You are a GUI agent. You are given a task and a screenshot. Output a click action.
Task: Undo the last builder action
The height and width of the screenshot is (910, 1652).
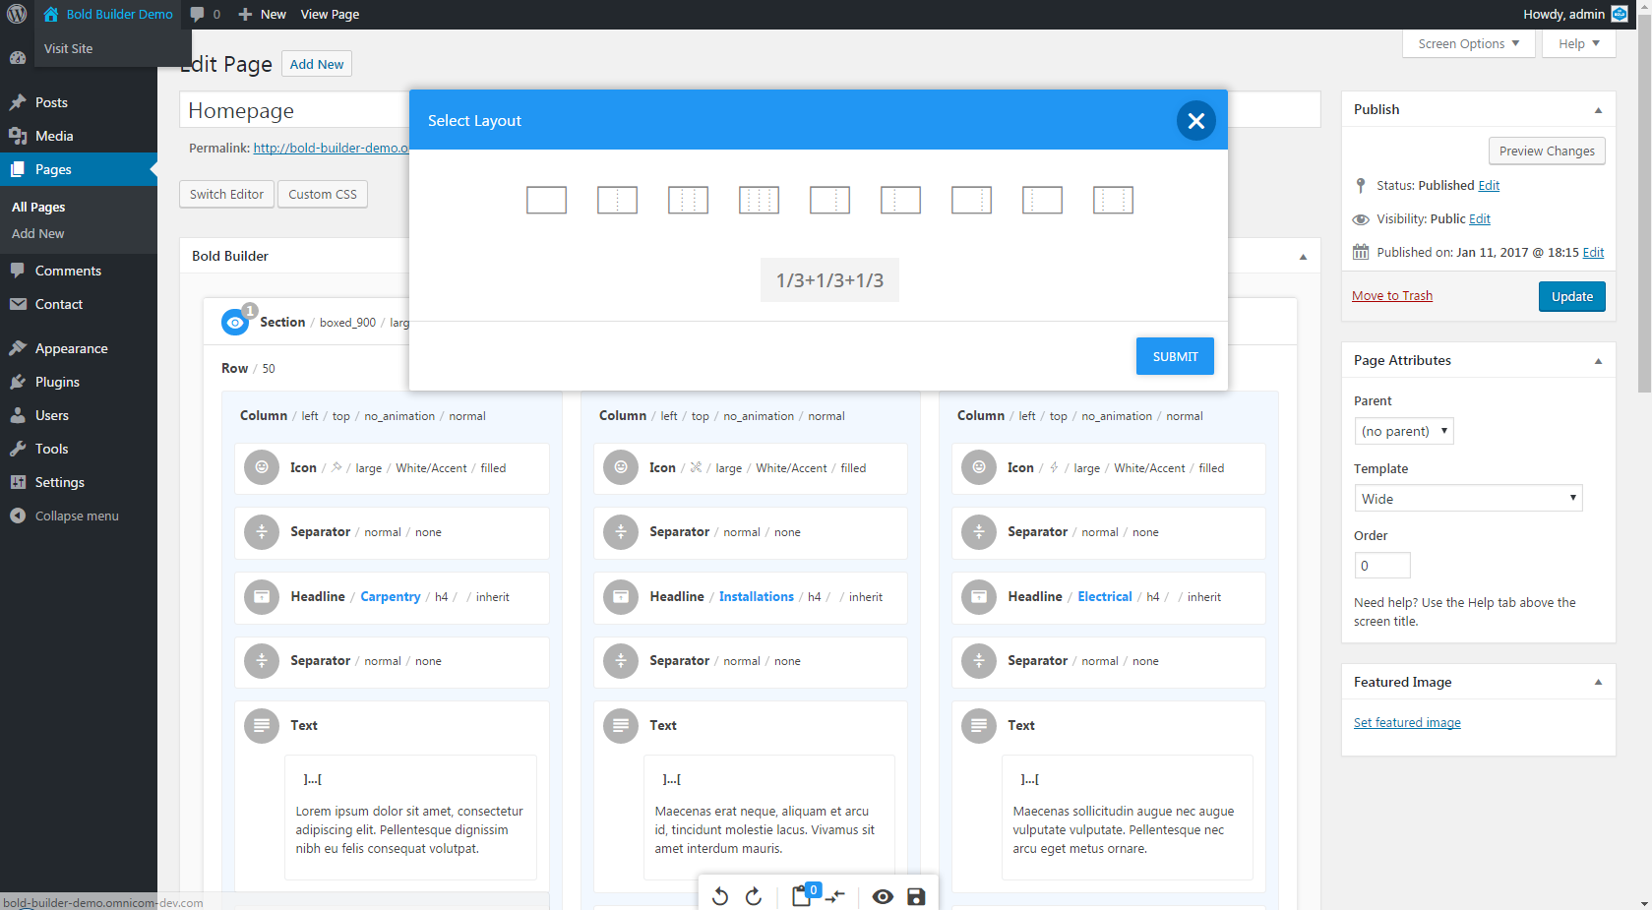pyautogui.click(x=720, y=896)
